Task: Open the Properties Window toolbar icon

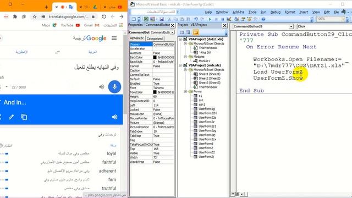Action: (243, 19)
